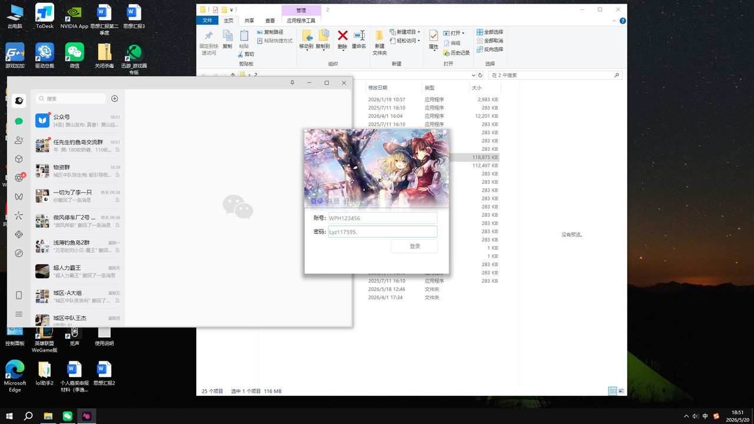754x424 pixels.
Task: Open the WeChat hamburger settings menu
Action: [x=19, y=314]
